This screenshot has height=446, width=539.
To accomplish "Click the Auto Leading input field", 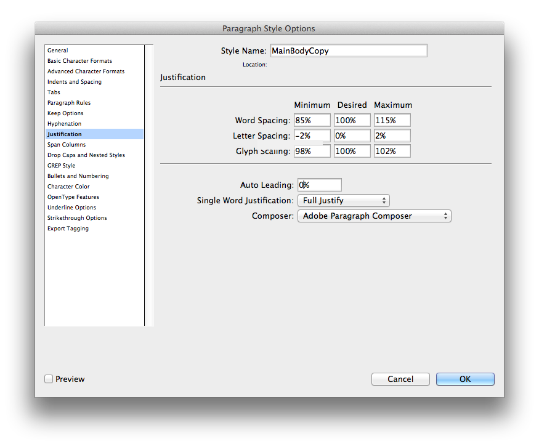I will [320, 185].
